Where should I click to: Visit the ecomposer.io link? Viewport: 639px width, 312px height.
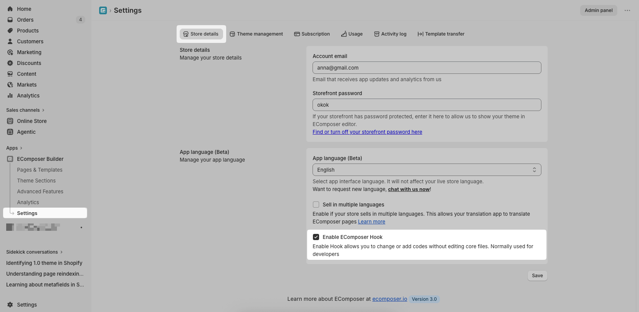[390, 299]
